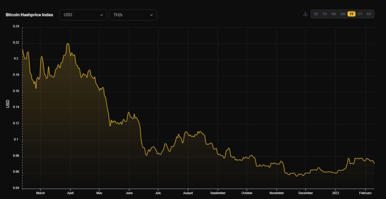
Task: Open the TH/s unit dropdown
Action: pyautogui.click(x=133, y=15)
